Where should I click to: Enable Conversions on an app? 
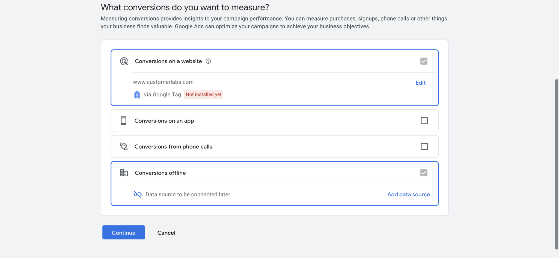coord(424,120)
